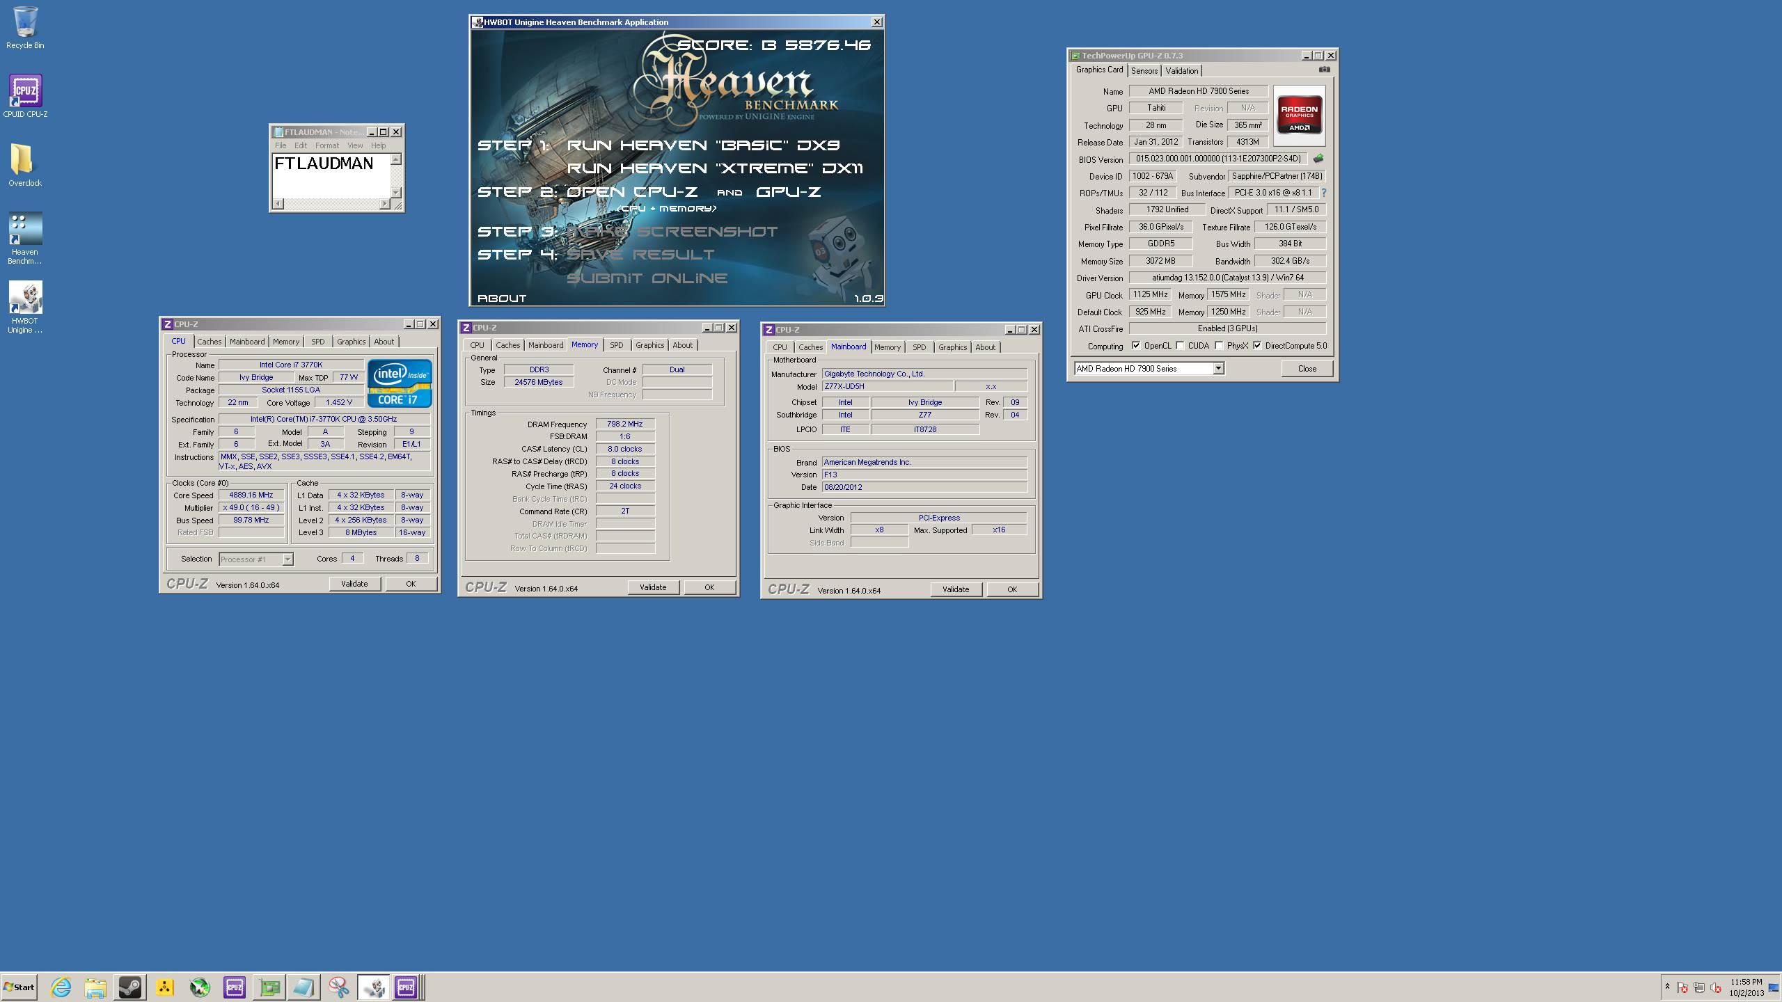This screenshot has width=1782, height=1002.
Task: Switch to About tab in the Mainboard window
Action: [985, 347]
